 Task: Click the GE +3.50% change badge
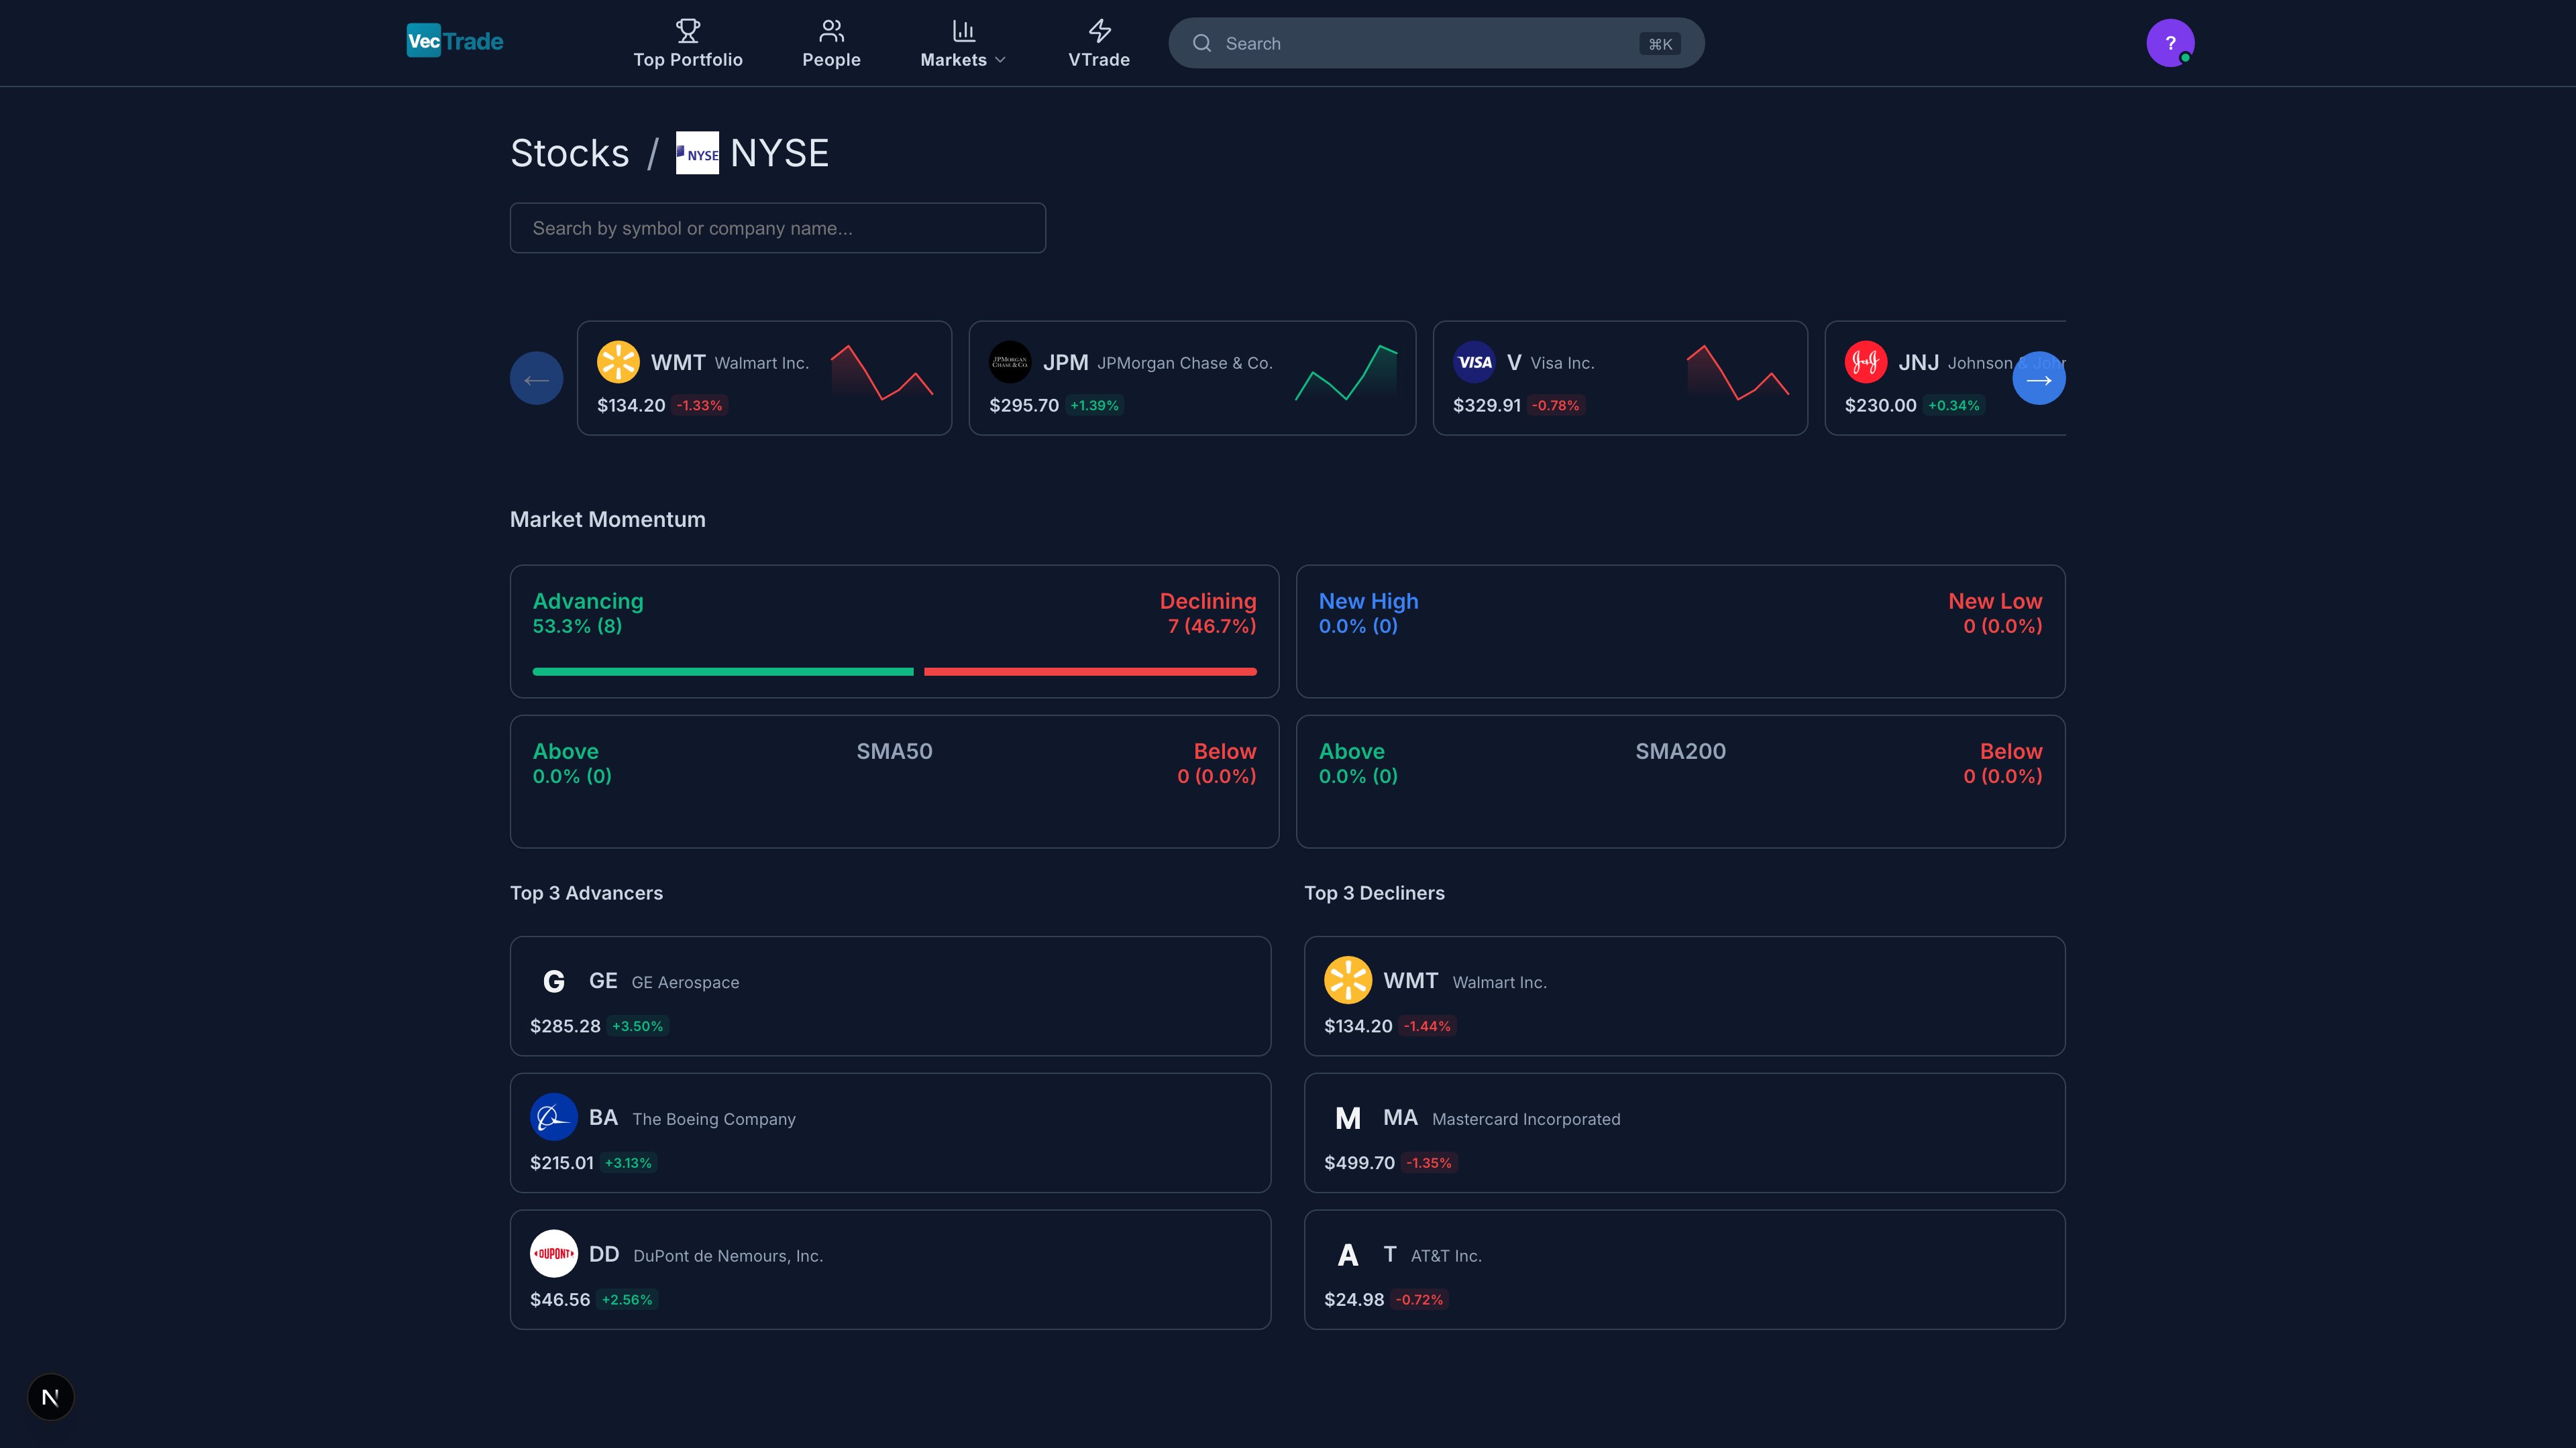pyautogui.click(x=637, y=1026)
